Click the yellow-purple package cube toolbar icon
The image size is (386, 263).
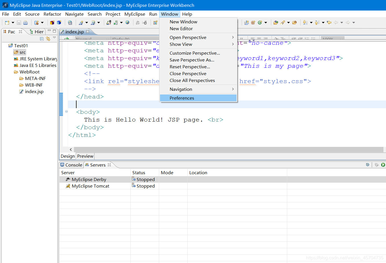(52, 22)
